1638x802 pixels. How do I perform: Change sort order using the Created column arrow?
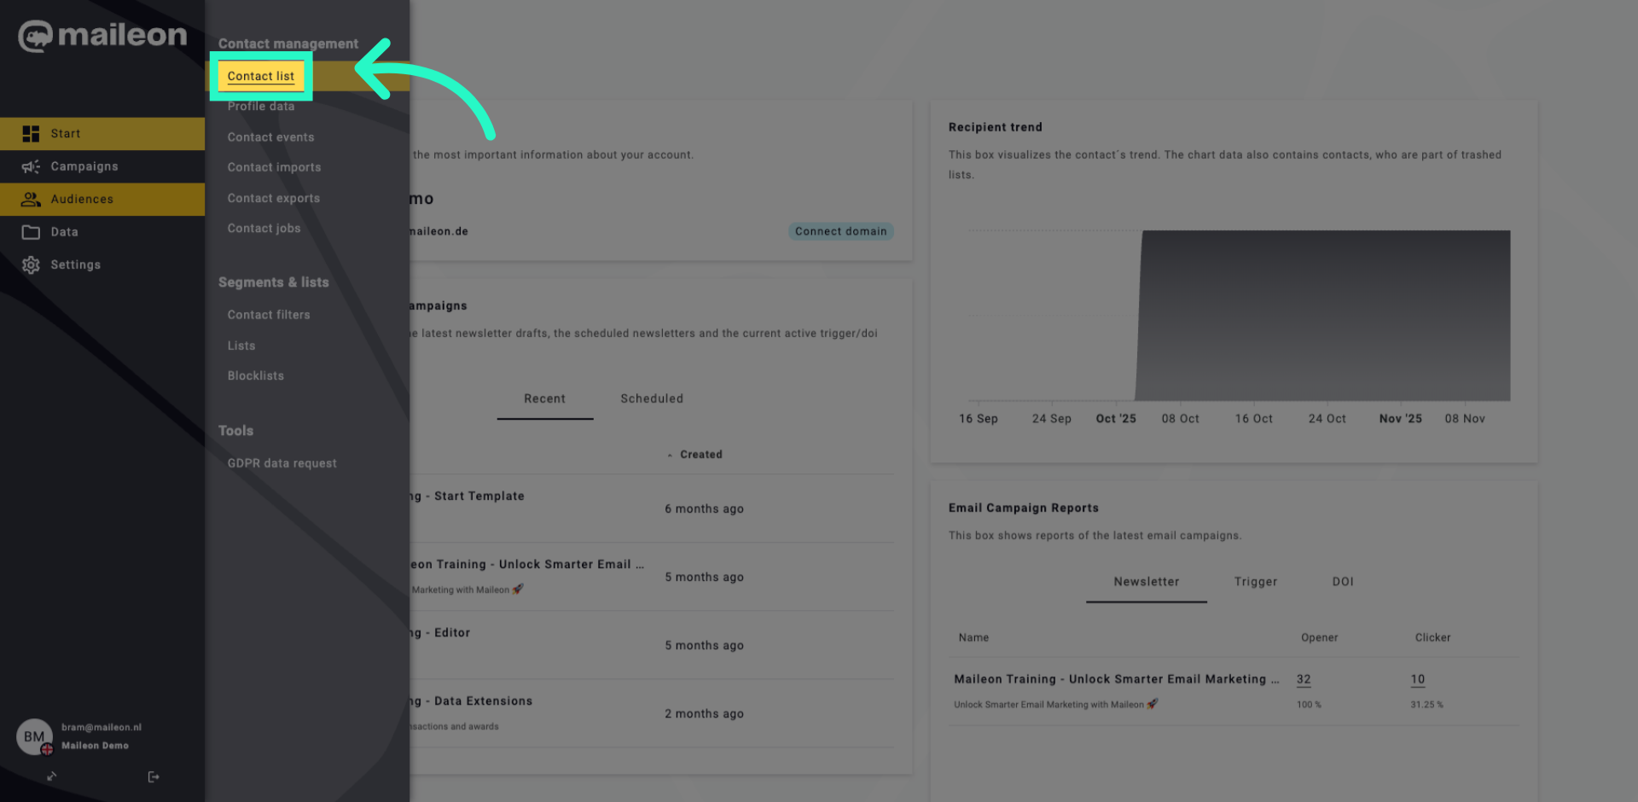(671, 454)
